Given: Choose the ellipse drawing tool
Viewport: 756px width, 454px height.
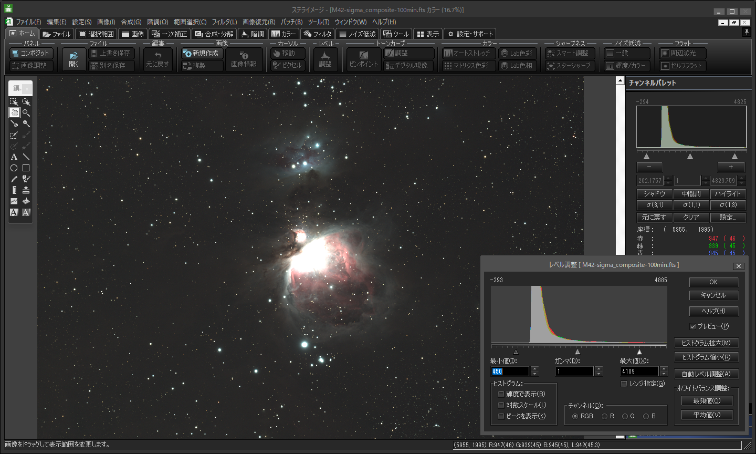Looking at the screenshot, I should click(14, 168).
